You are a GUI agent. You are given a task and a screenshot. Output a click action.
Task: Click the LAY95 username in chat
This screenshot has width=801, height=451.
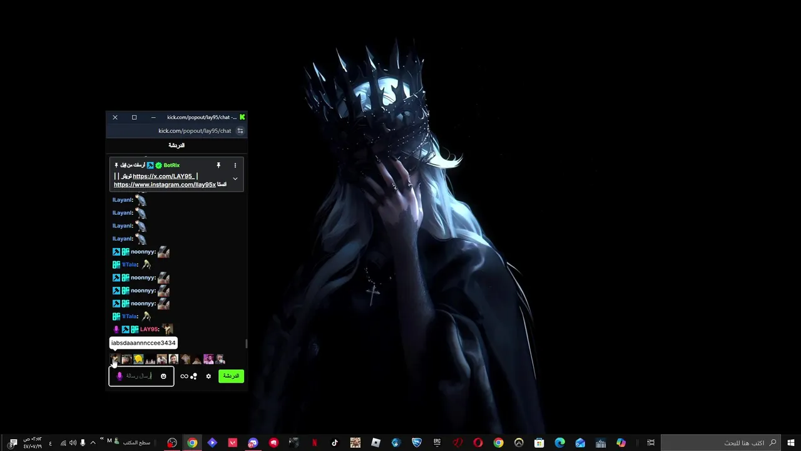(x=149, y=329)
